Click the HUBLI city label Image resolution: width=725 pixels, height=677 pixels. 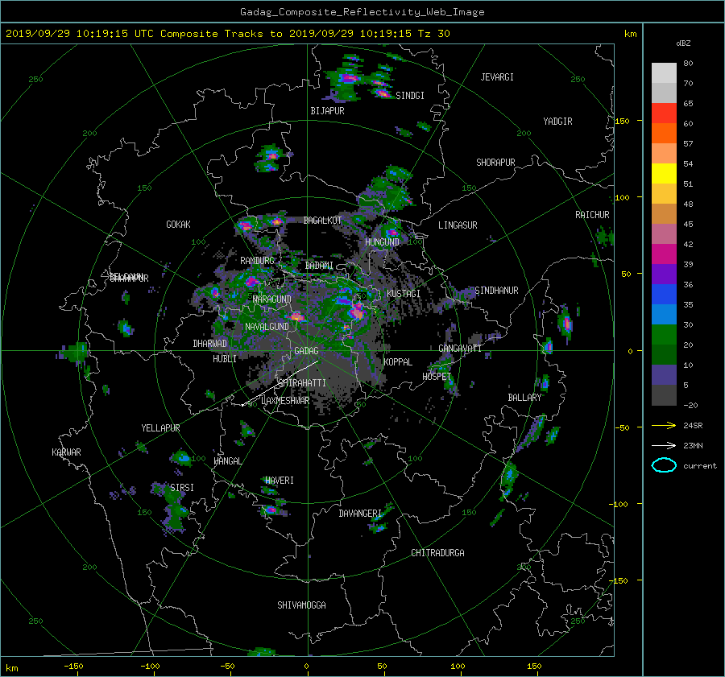click(x=225, y=359)
